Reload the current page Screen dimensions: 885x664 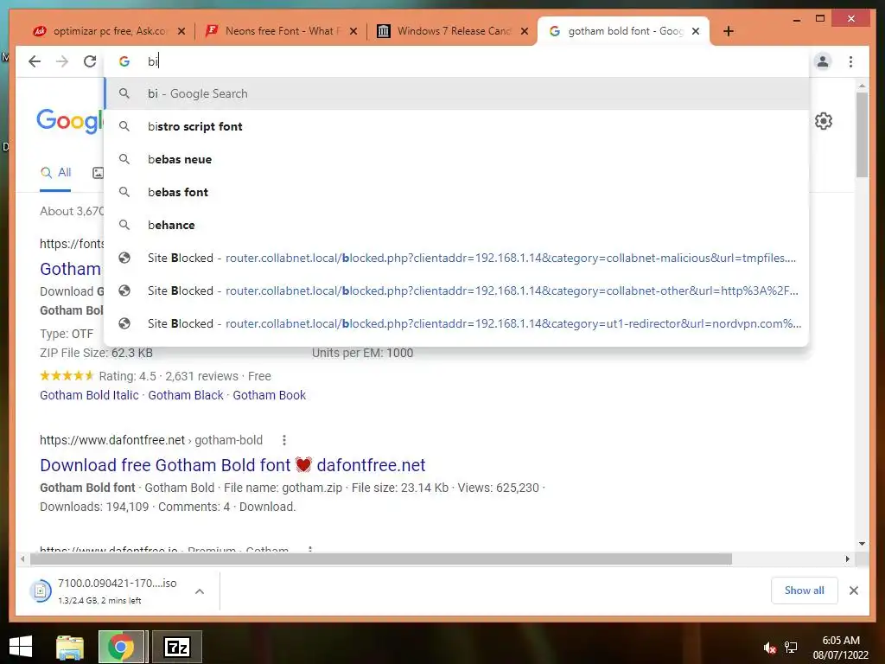pyautogui.click(x=90, y=61)
